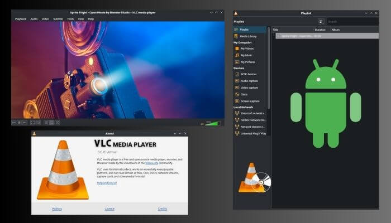Toggle the shuffle button in player controls
The width and height of the screenshot is (391, 223).
tap(58, 122)
